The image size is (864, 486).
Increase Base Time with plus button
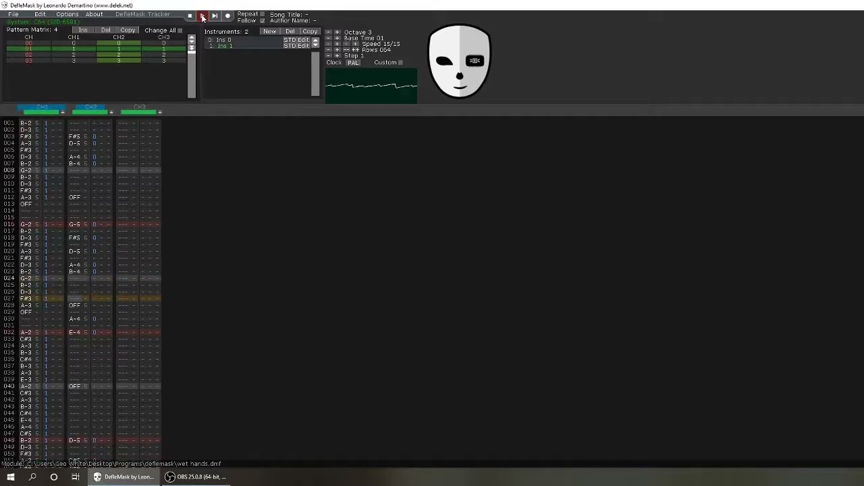pyautogui.click(x=337, y=38)
